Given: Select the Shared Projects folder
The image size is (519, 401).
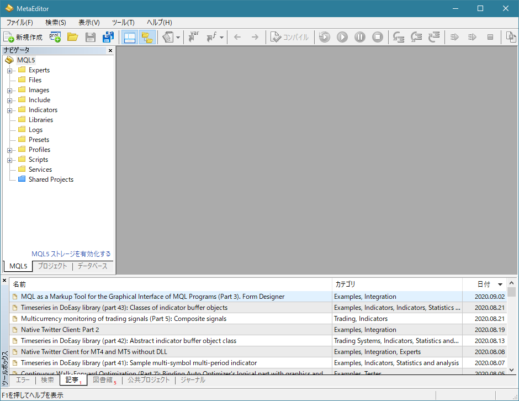Looking at the screenshot, I should [x=51, y=180].
